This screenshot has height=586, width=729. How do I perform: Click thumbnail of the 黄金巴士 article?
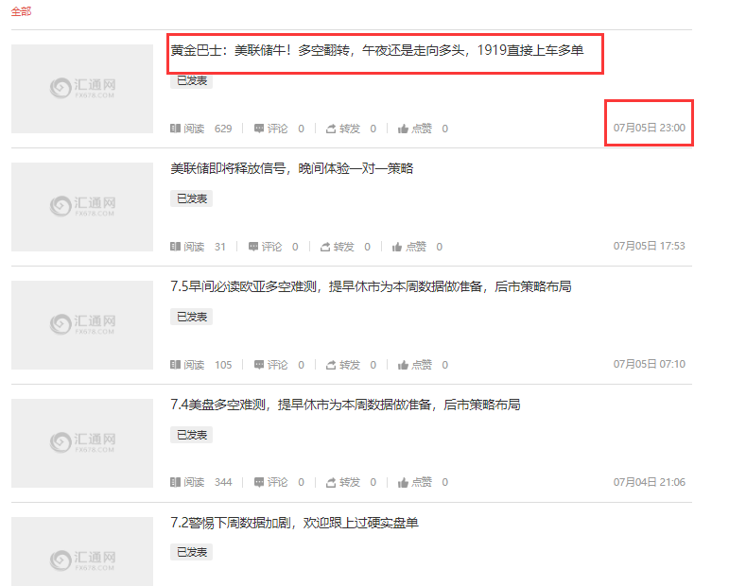click(82, 89)
